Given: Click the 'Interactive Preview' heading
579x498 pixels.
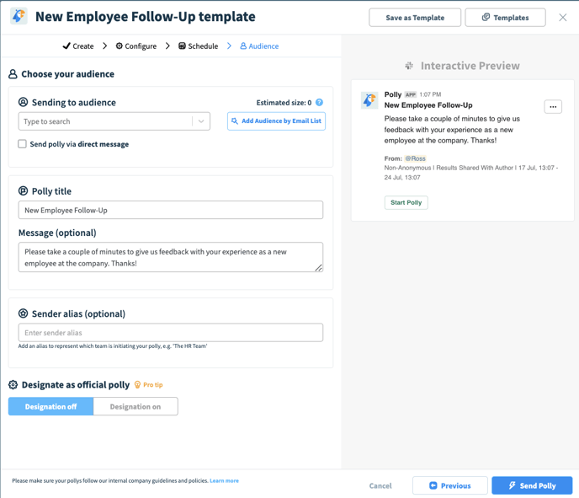Looking at the screenshot, I should coord(470,66).
